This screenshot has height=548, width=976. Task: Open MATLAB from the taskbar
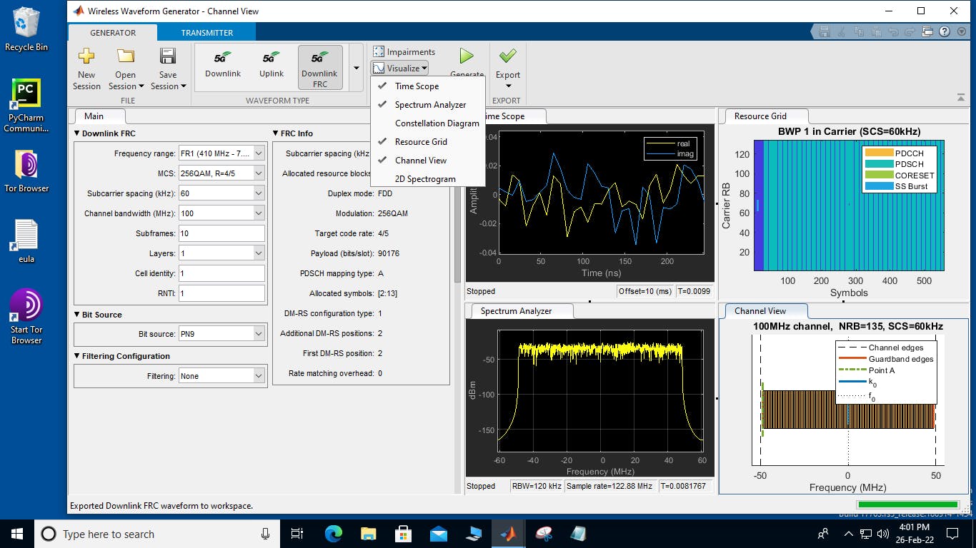(x=508, y=534)
